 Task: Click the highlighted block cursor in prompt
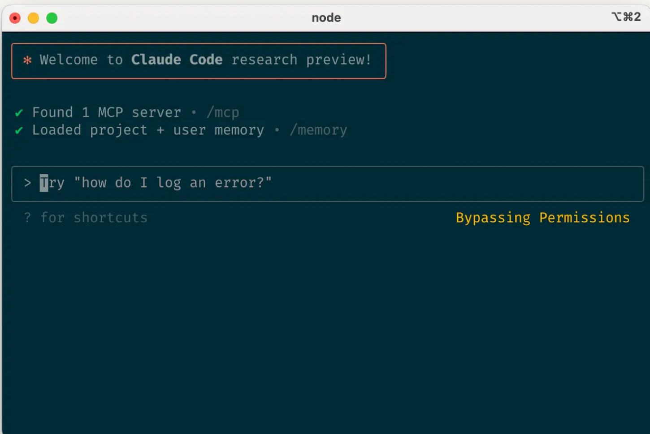tap(44, 183)
